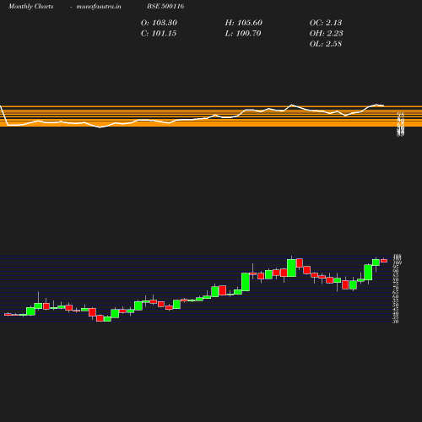Click the tallest green candle near the chart peak
Viewport: 422px width, 422px height.
point(291,268)
